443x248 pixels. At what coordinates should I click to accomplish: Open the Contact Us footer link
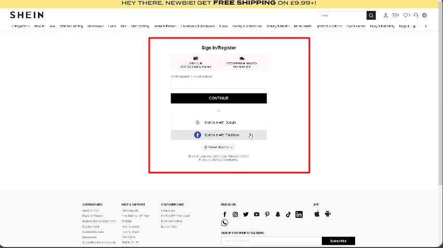tap(168, 211)
